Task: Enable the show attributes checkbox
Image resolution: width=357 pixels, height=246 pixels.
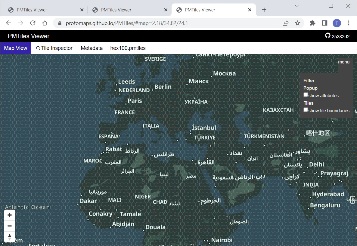Action: pos(306,95)
